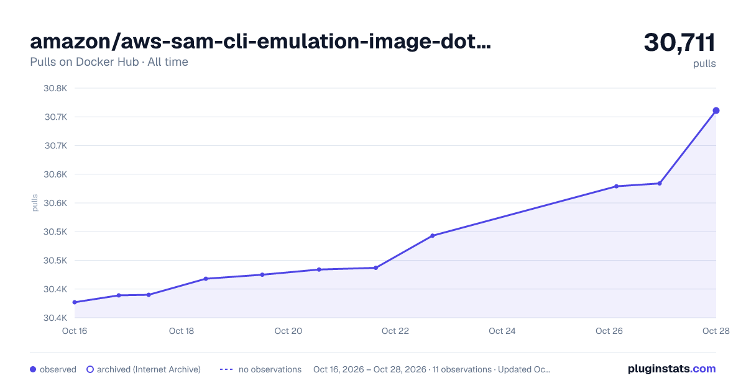This screenshot has width=746, height=391.
Task: Click the 'pulls' caption under 30,711
Action: point(704,63)
